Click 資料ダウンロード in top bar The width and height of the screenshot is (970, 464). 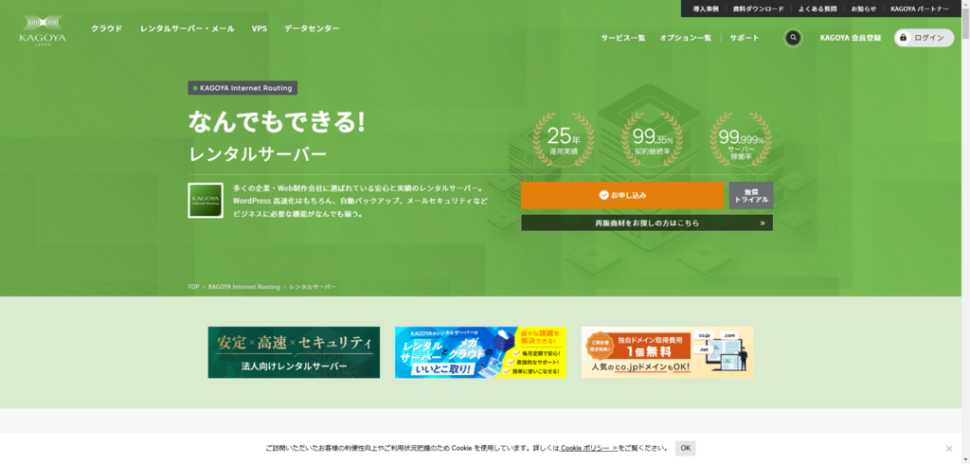click(x=758, y=9)
